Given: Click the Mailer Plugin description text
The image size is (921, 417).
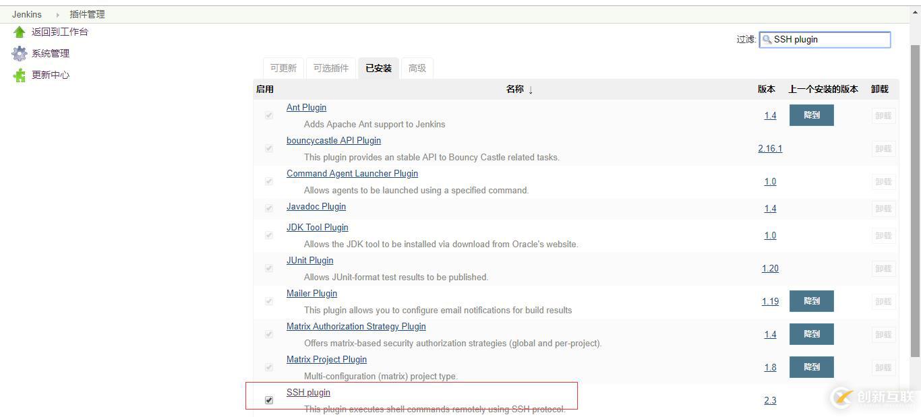Looking at the screenshot, I should pos(438,310).
